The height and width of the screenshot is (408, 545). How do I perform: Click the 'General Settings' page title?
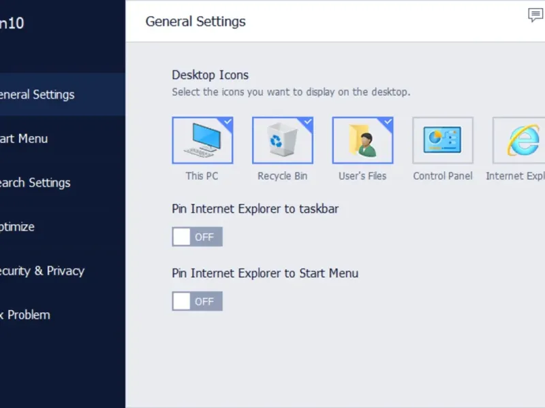coord(196,22)
